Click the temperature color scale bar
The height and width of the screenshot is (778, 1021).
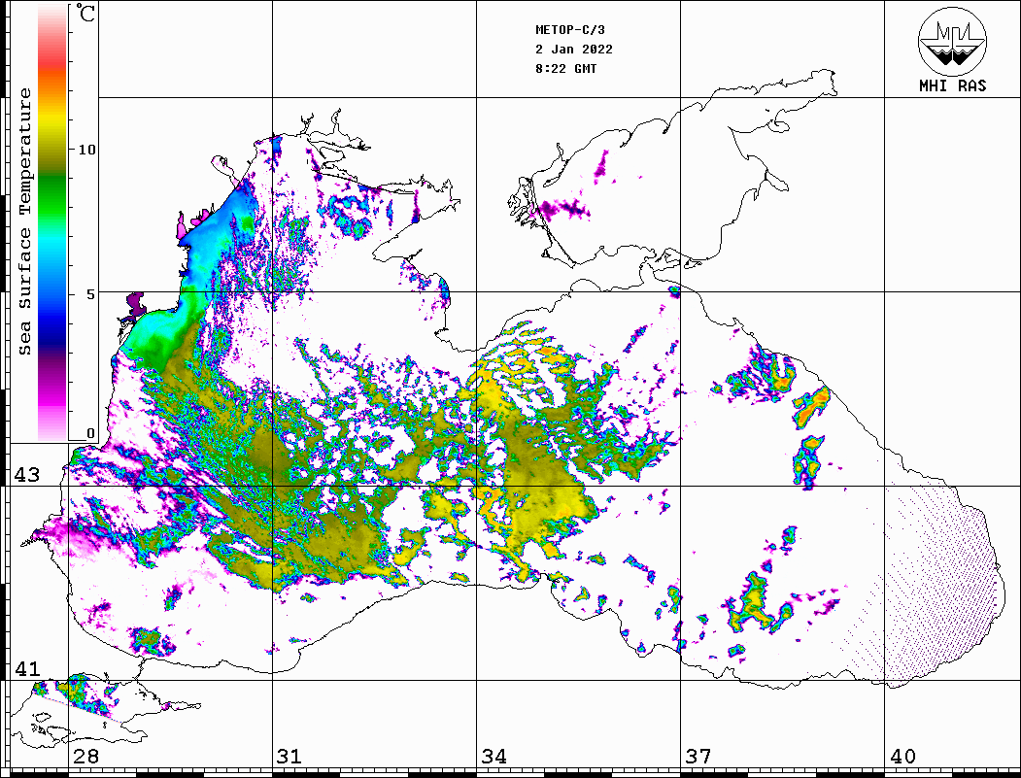click(52, 222)
